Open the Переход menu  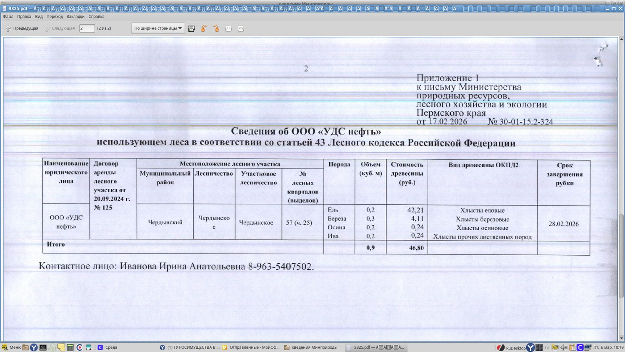pyautogui.click(x=55, y=17)
